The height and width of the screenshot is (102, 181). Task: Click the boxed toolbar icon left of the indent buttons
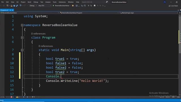point(77,6)
